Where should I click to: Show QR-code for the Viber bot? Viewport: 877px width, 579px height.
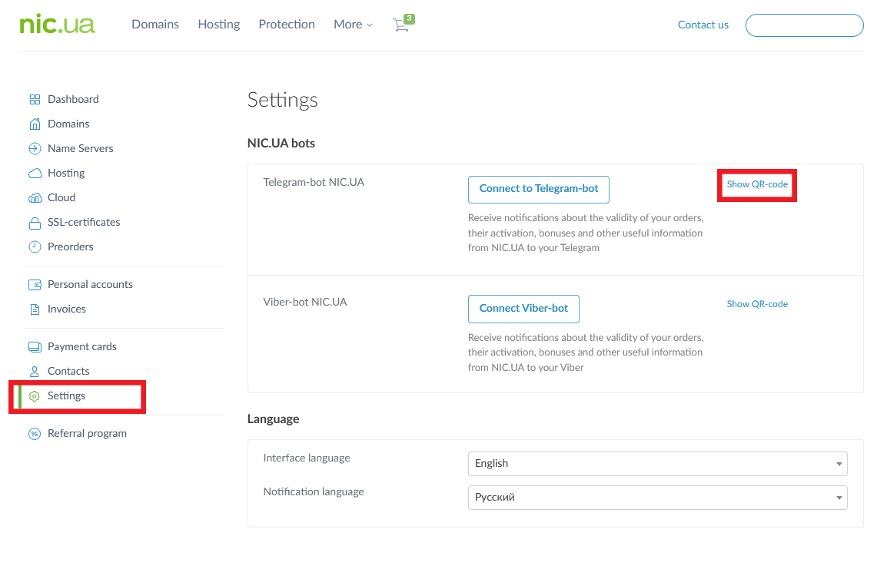tap(757, 304)
